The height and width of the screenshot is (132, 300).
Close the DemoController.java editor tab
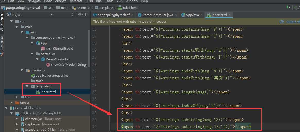point(176,15)
